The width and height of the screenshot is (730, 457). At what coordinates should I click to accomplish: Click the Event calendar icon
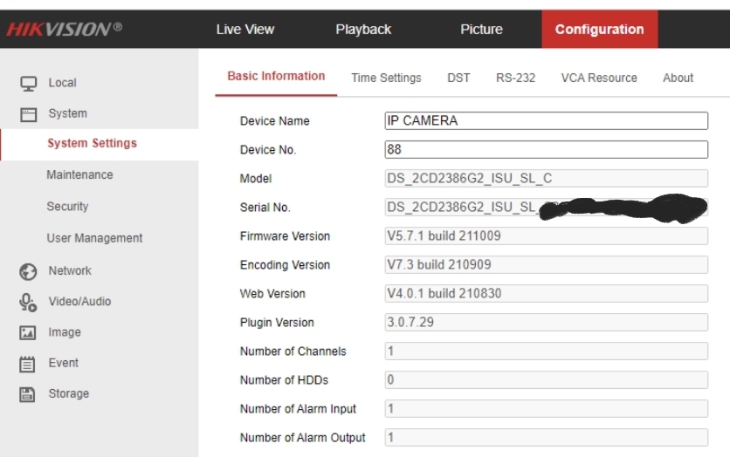[28, 363]
